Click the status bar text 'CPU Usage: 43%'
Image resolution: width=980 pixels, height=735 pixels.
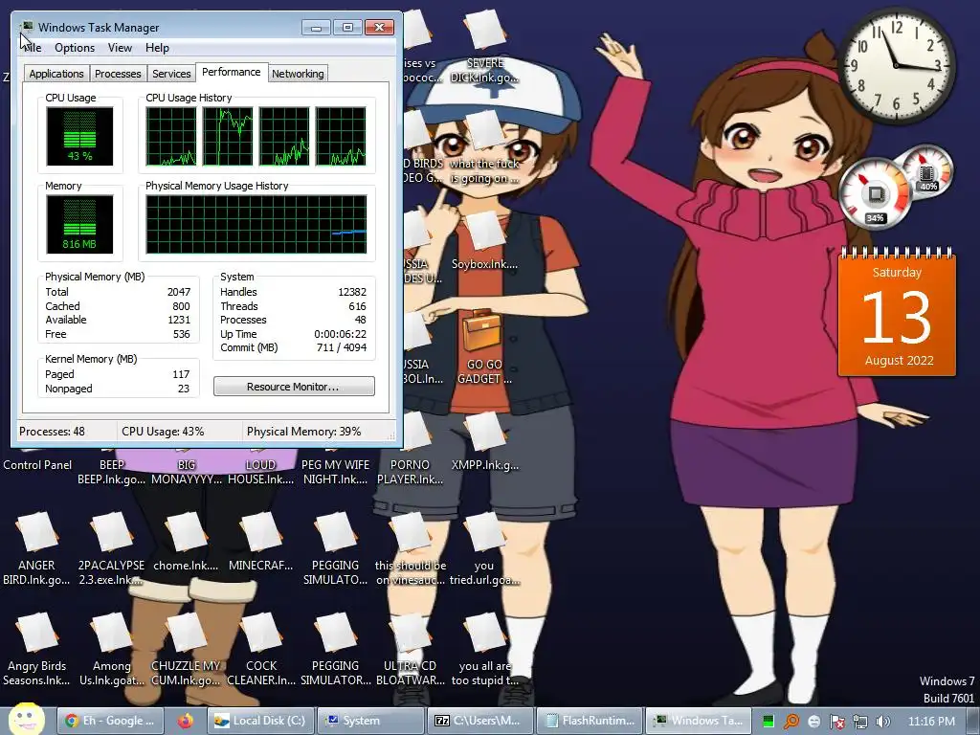click(163, 432)
